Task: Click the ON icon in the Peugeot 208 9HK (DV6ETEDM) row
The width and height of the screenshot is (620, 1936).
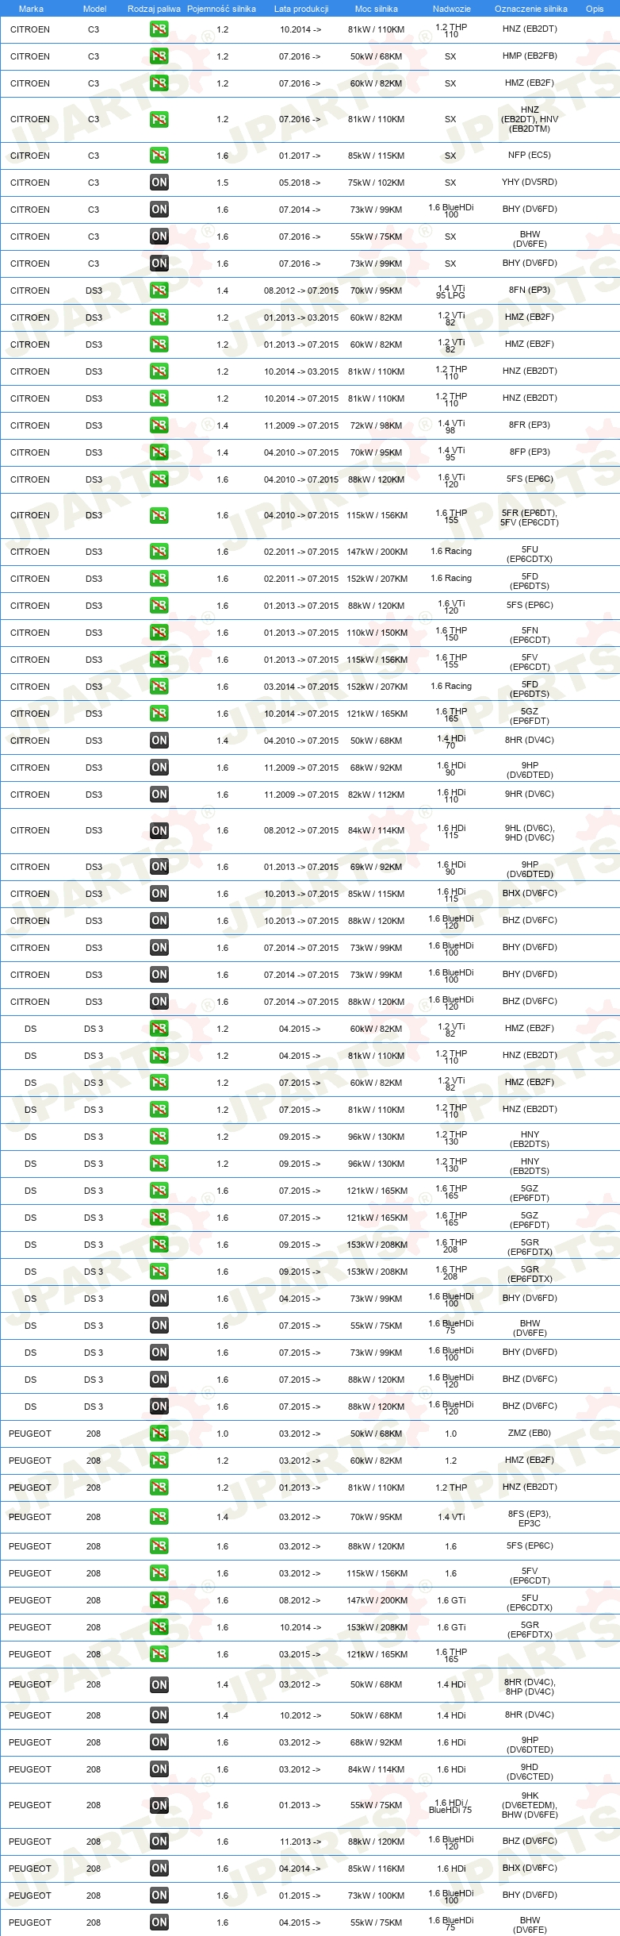Action: (159, 1806)
